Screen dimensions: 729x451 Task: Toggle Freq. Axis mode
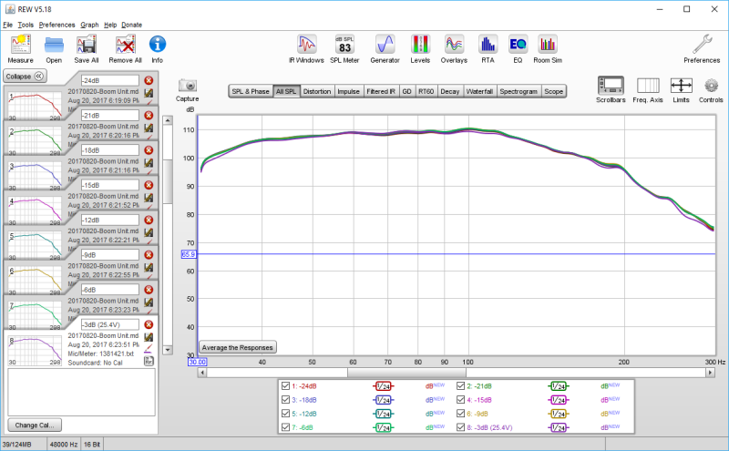(648, 89)
